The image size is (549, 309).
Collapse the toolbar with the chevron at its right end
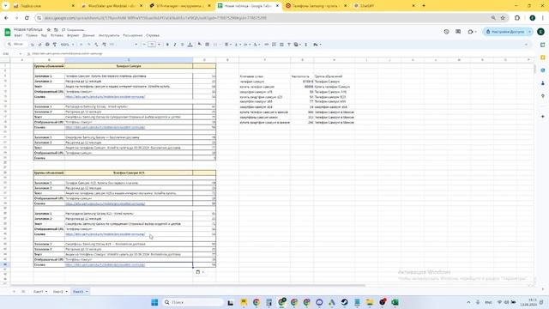pyautogui.click(x=526, y=45)
